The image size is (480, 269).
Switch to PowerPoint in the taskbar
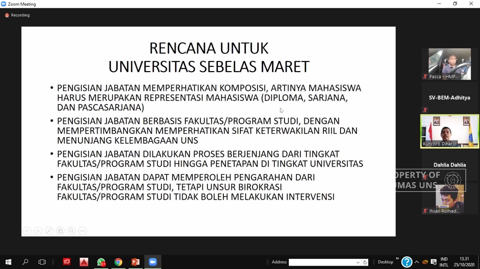pyautogui.click(x=136, y=262)
